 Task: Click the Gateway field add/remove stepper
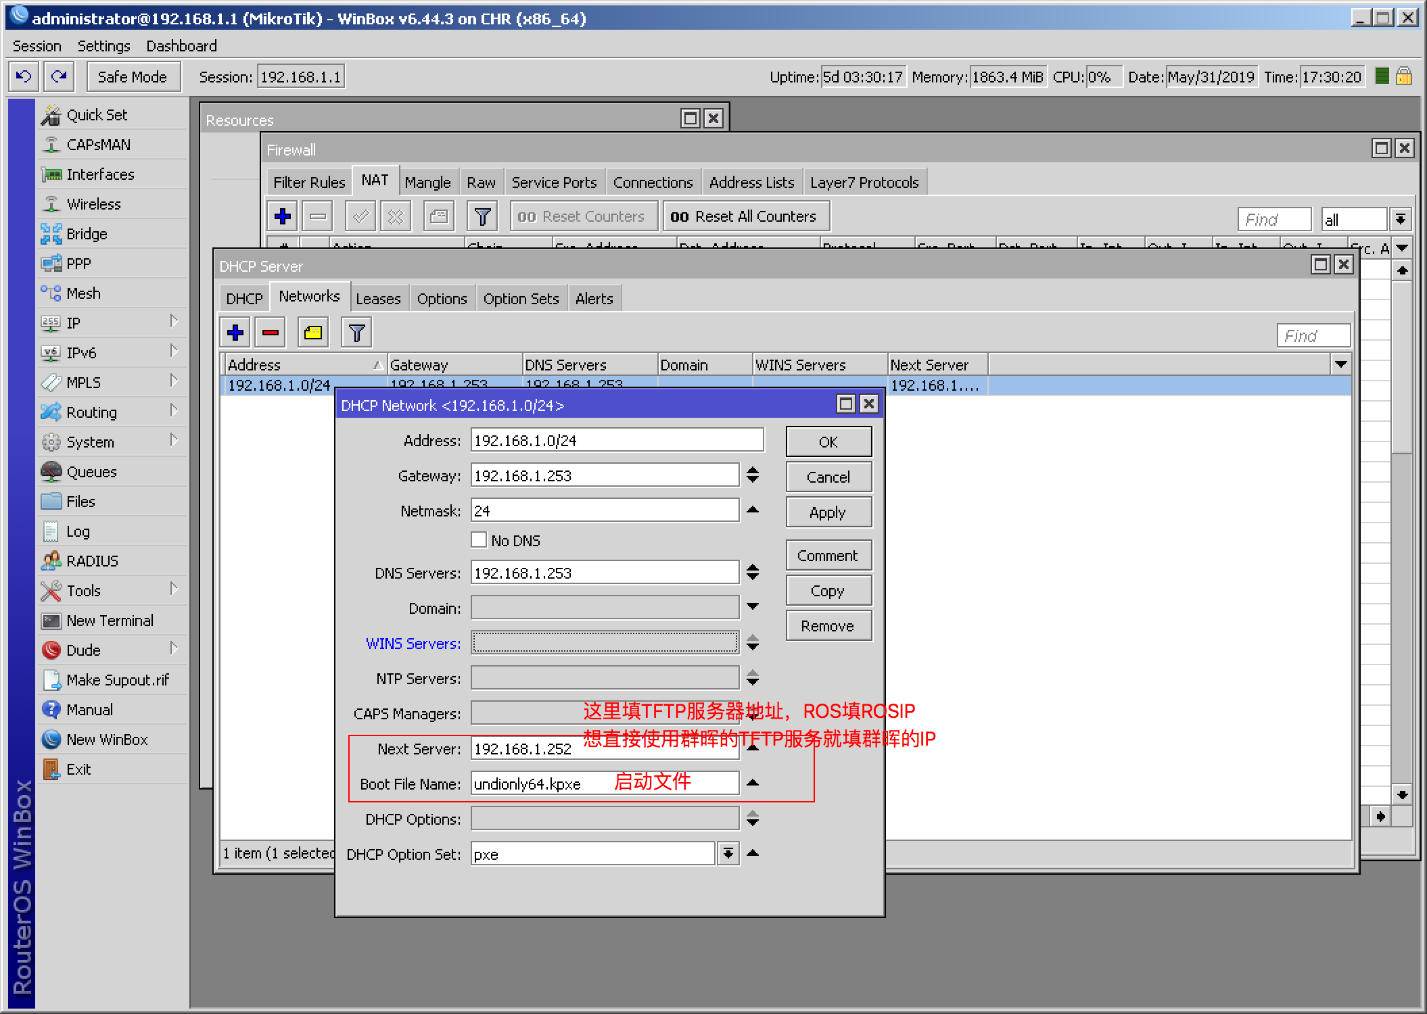[753, 475]
